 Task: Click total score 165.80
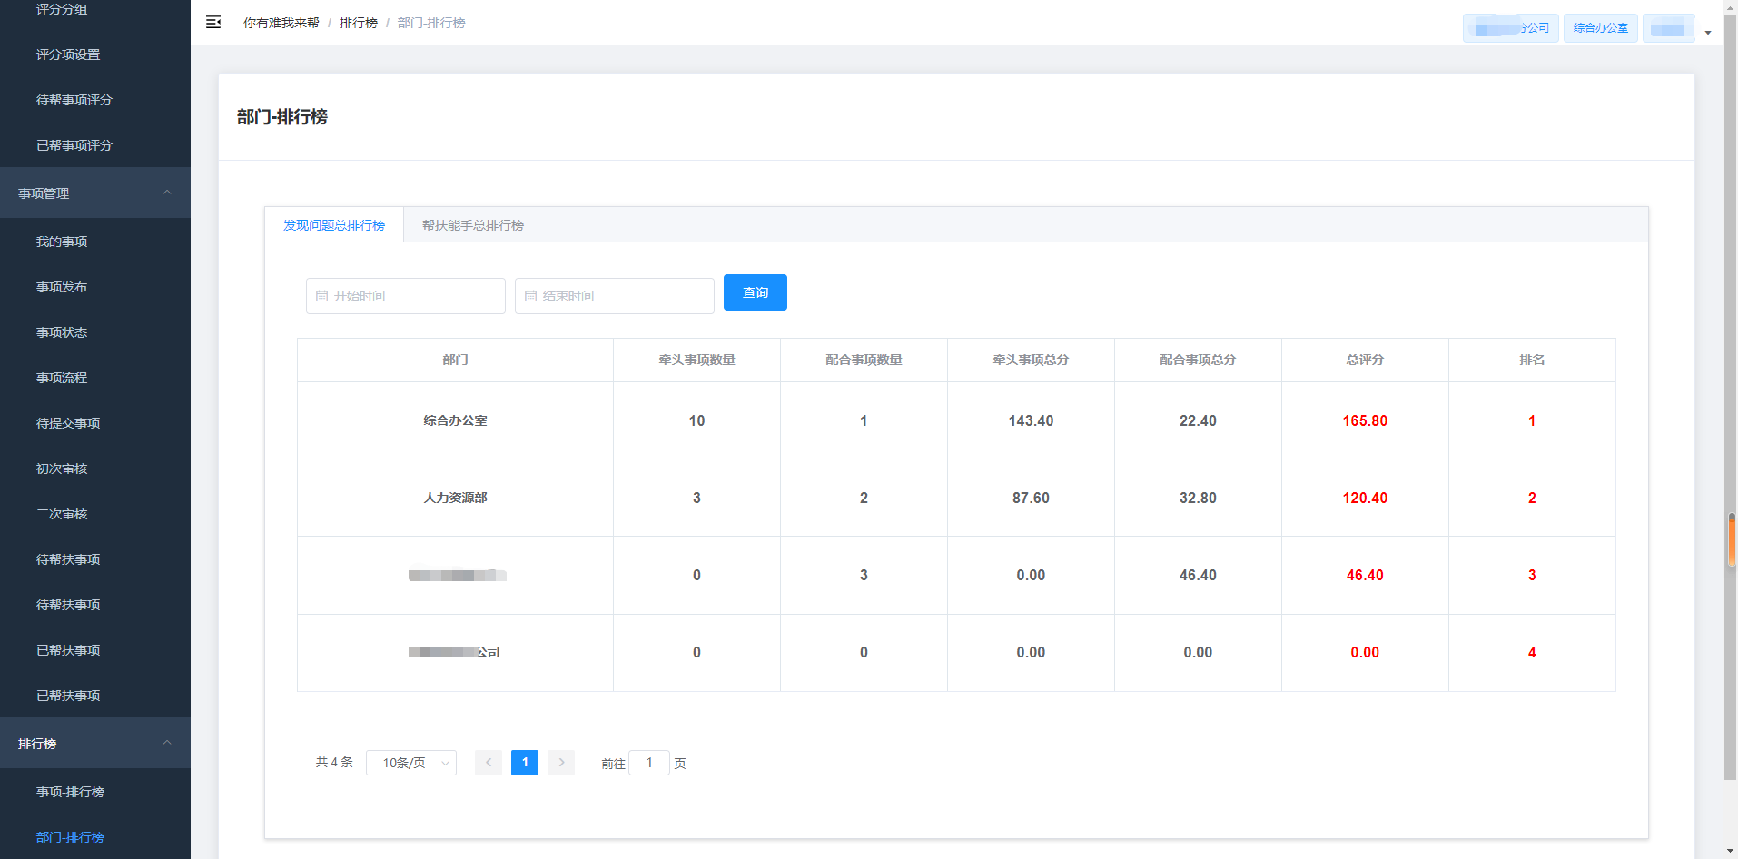(x=1365, y=420)
